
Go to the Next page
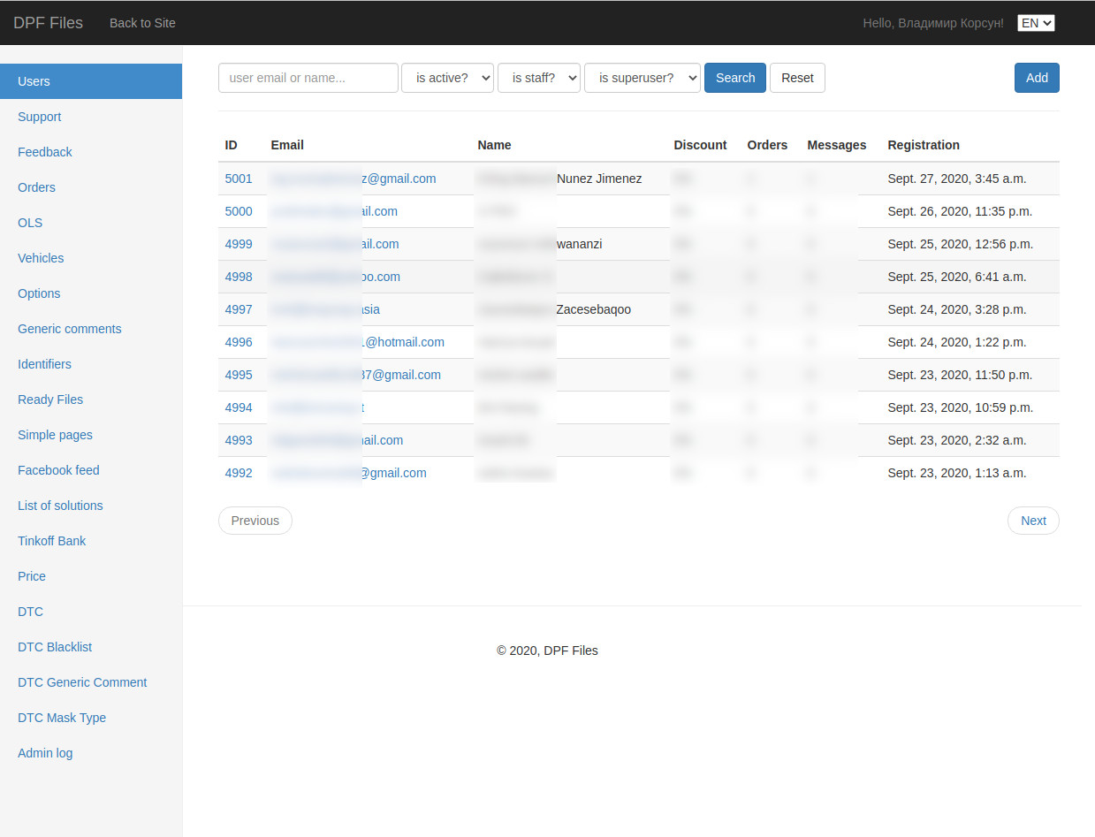1032,521
